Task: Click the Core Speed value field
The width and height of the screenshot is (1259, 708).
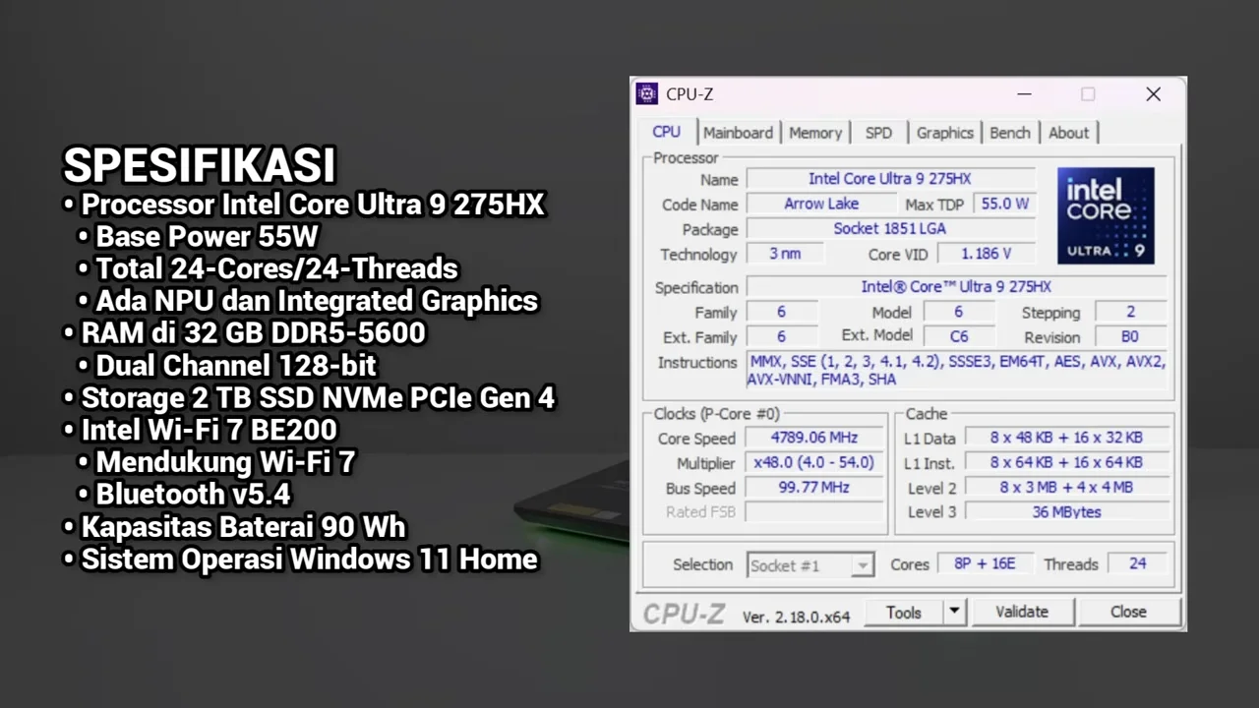Action: (813, 438)
